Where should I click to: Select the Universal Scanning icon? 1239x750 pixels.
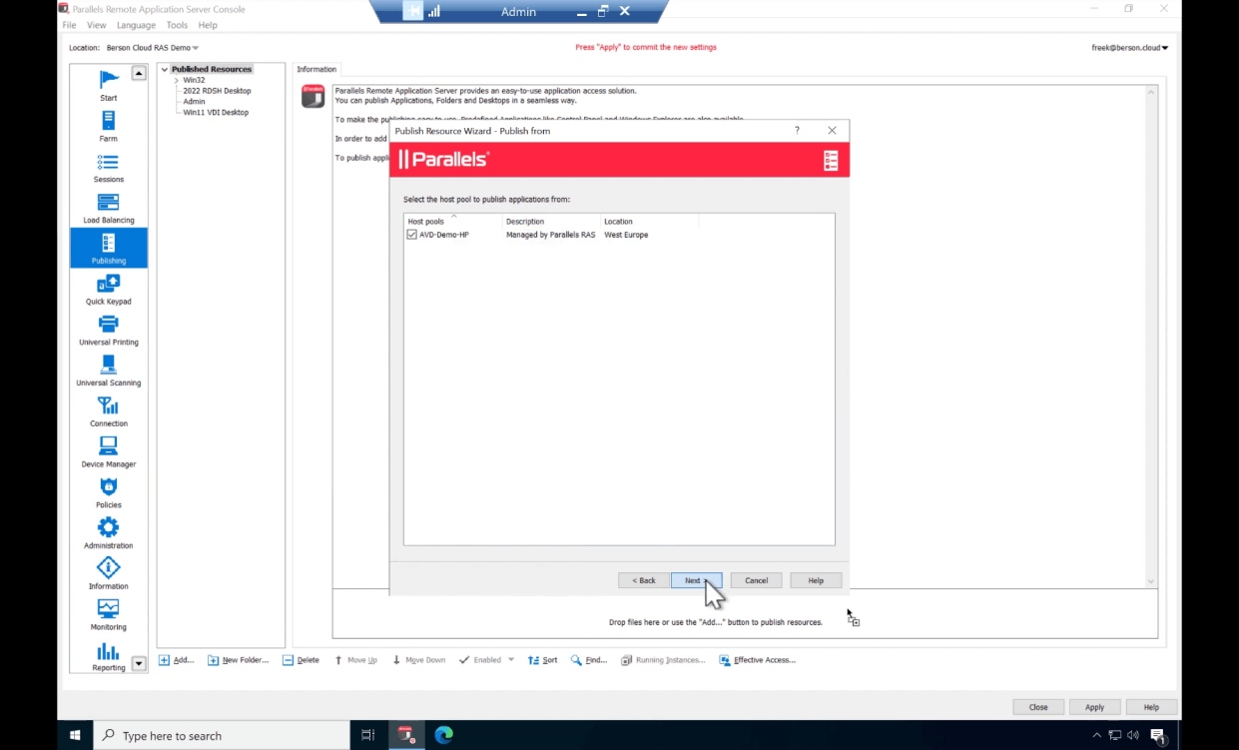click(x=108, y=369)
